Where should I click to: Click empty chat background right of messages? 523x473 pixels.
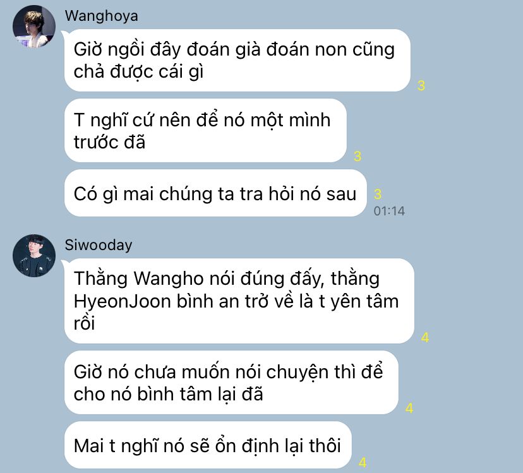click(x=474, y=234)
